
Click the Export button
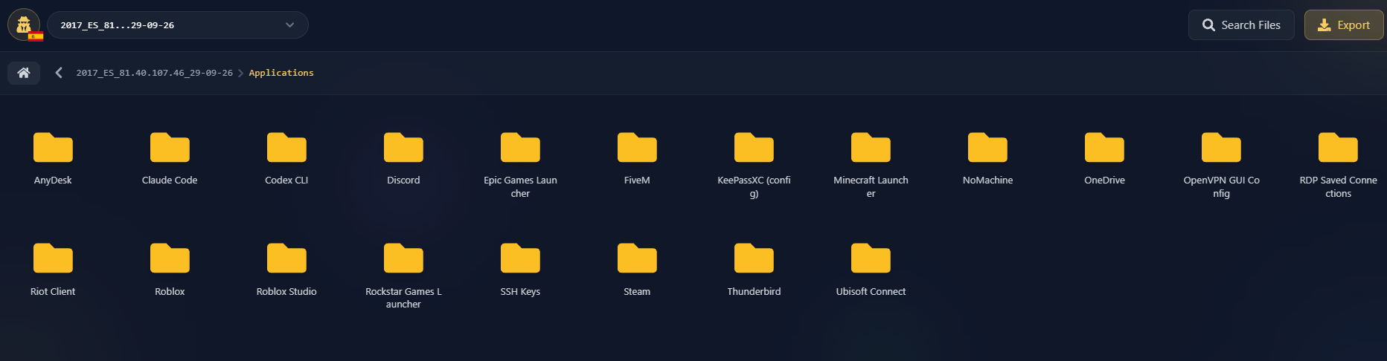[1344, 25]
